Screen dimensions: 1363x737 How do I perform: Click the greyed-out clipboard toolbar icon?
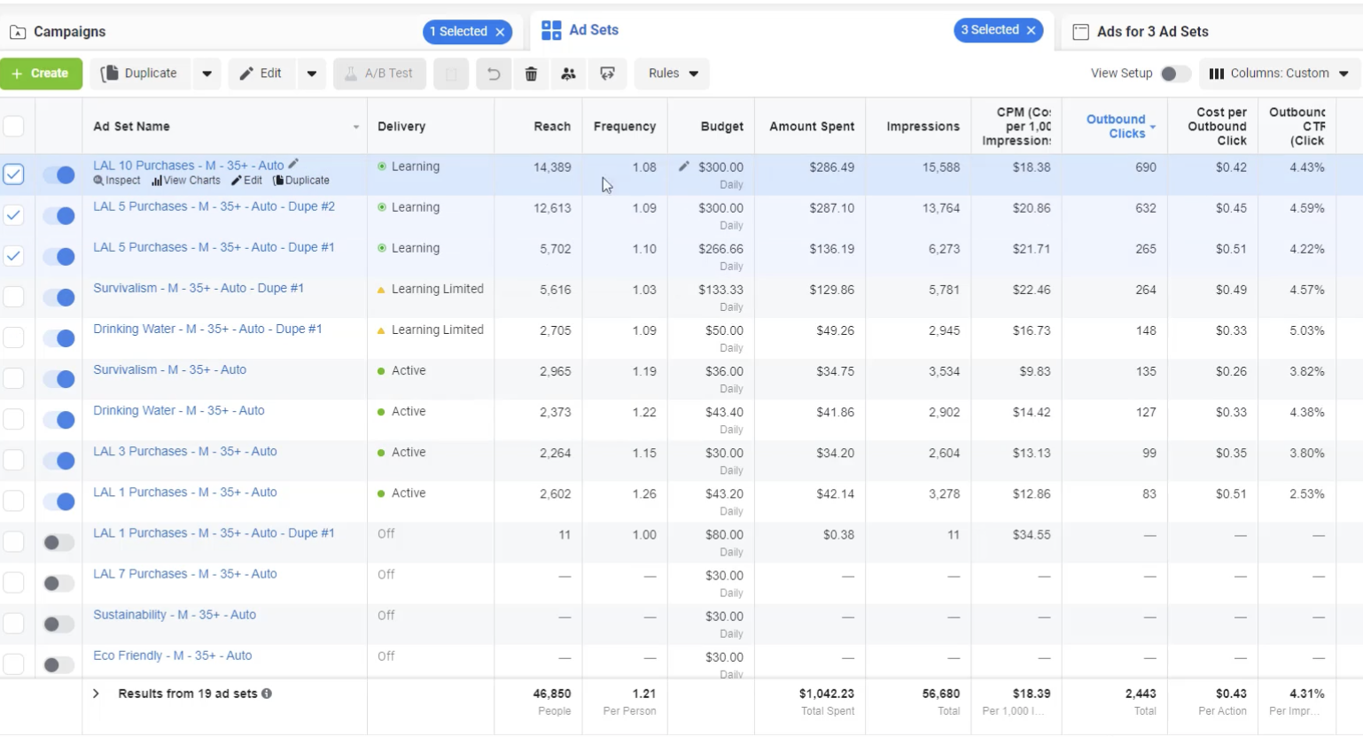(x=451, y=74)
